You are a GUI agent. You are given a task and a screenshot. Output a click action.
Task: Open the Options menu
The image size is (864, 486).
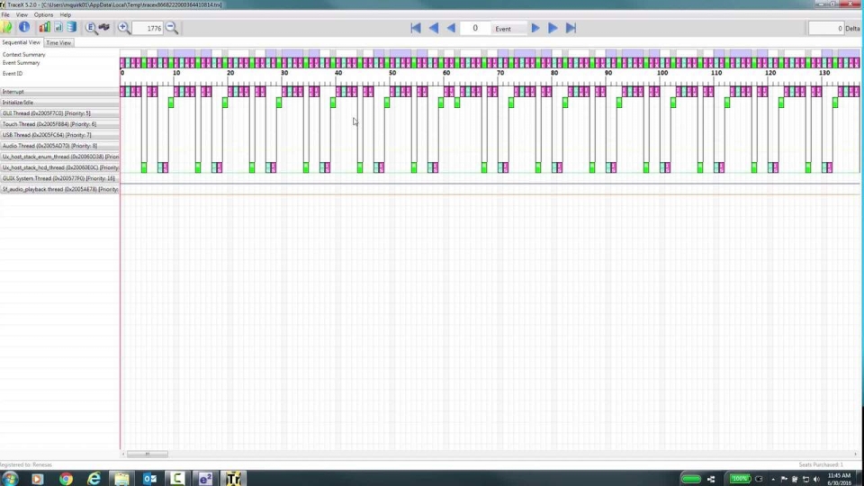43,15
